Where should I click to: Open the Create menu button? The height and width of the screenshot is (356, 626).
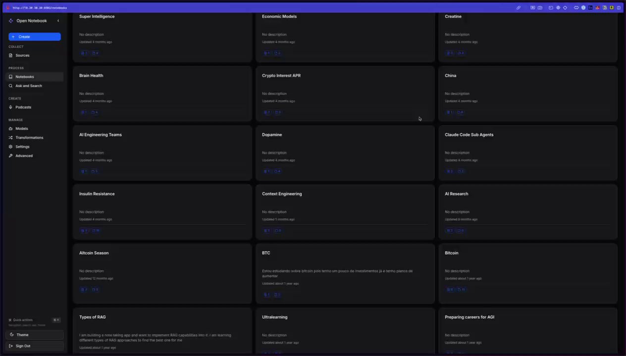tap(34, 37)
